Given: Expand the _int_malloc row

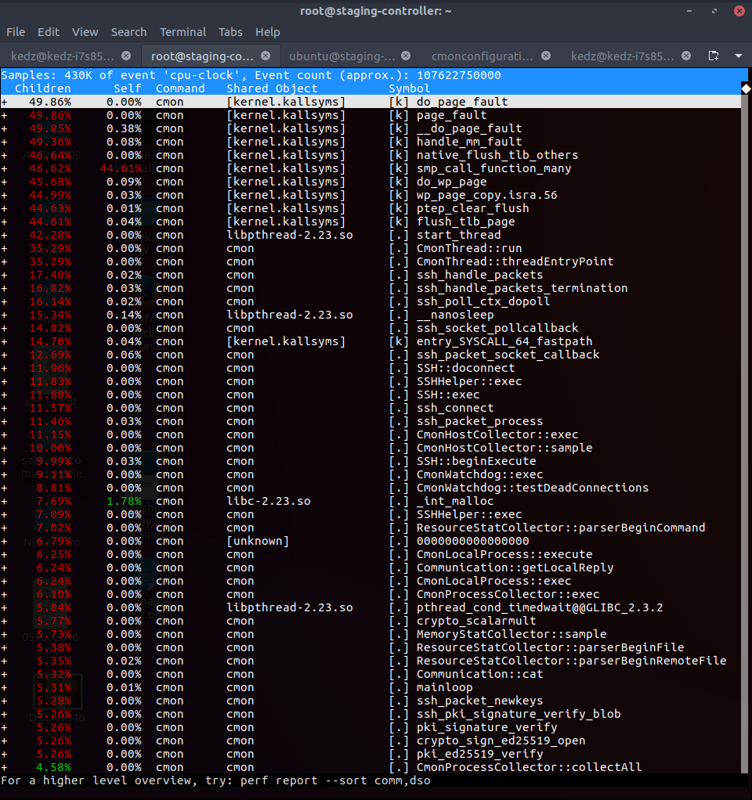Looking at the screenshot, I should pyautogui.click(x=4, y=502).
